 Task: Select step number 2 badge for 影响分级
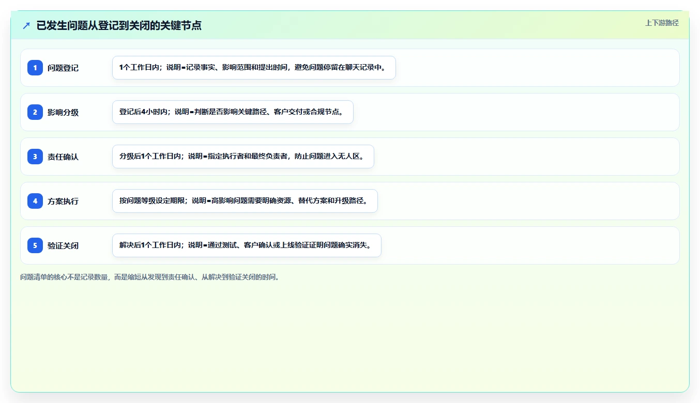[35, 112]
